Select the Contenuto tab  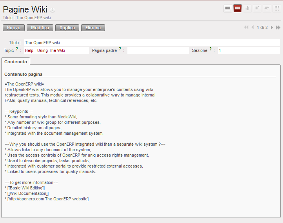coord(16,62)
